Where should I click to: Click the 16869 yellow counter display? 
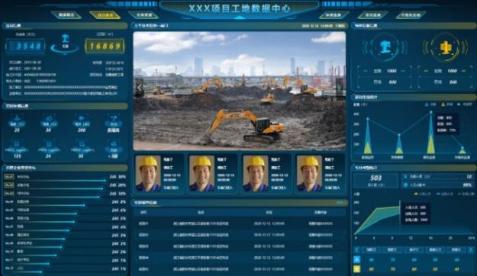pos(105,46)
